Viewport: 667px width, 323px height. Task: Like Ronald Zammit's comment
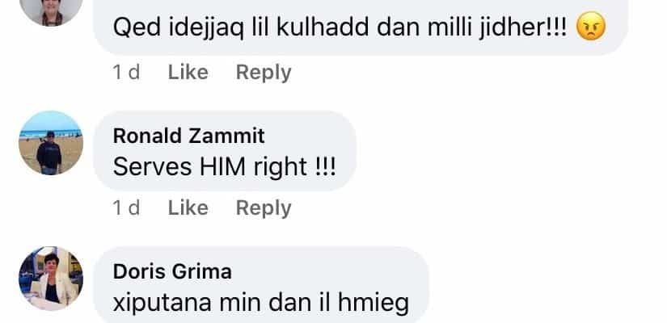188,208
